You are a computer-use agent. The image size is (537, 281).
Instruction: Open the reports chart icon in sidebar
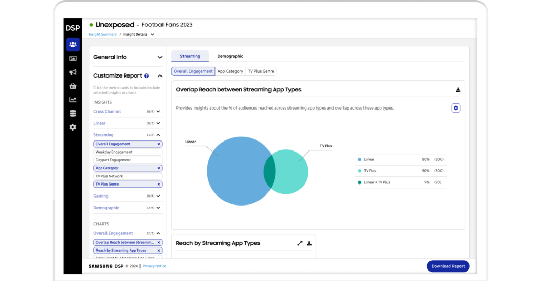pos(72,100)
